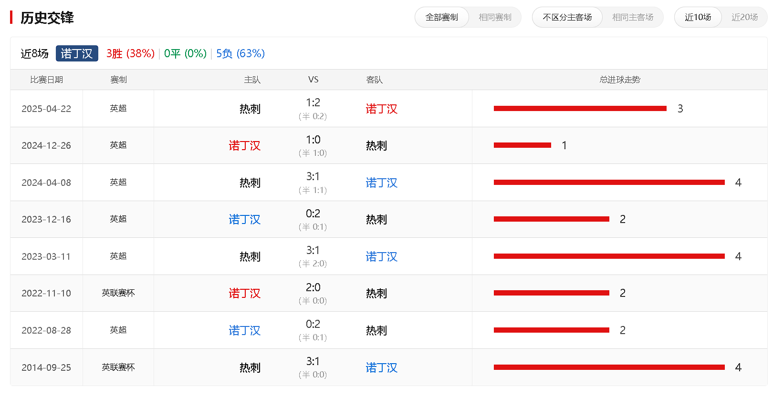Click 诺丁汉 home team in 2024-12-26 match

[x=244, y=146]
